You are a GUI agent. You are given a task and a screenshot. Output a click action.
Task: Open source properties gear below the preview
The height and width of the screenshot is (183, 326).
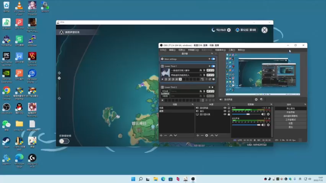tap(256, 100)
